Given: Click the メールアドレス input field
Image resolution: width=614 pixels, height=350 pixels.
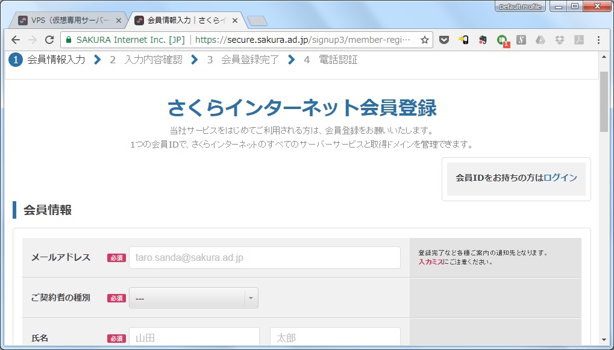Looking at the screenshot, I should tap(265, 258).
